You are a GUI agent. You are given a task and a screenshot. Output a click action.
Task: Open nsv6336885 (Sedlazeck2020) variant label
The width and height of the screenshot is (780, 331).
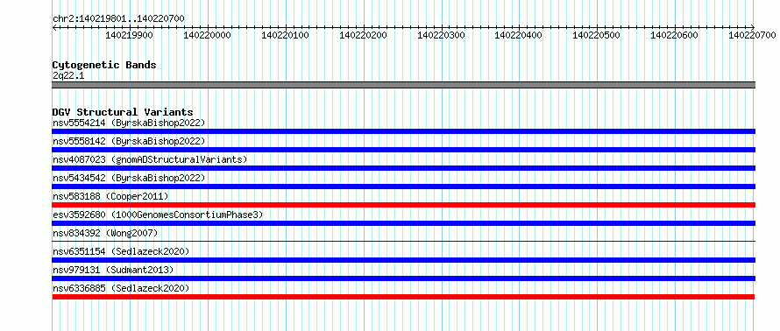[121, 288]
